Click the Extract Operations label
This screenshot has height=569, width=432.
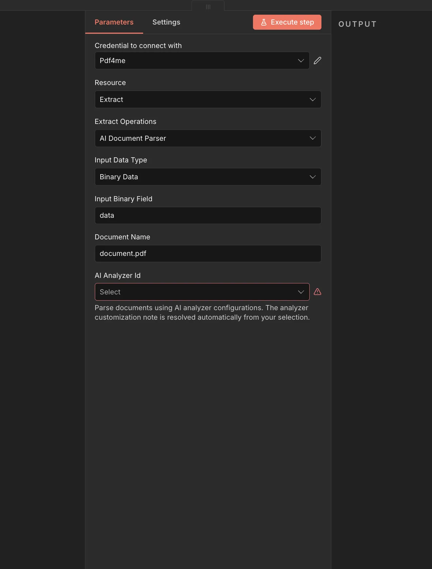click(x=126, y=121)
